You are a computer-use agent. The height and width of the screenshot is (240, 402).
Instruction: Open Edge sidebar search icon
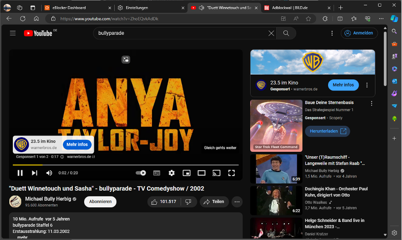pyautogui.click(x=394, y=31)
